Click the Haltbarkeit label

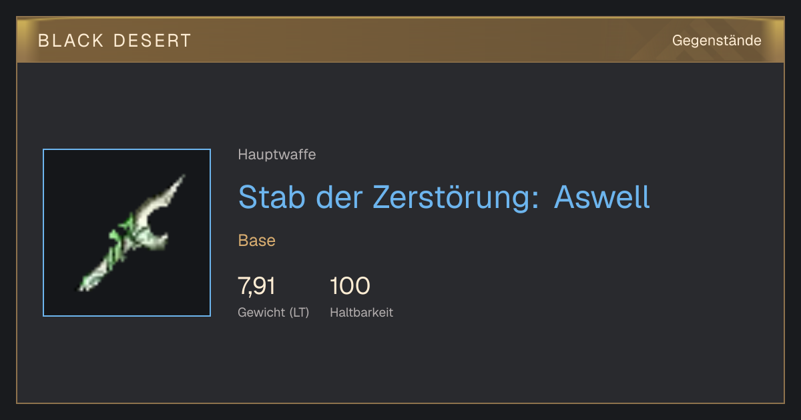coord(362,312)
